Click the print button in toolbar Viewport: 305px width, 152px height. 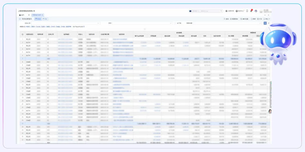coord(260,19)
